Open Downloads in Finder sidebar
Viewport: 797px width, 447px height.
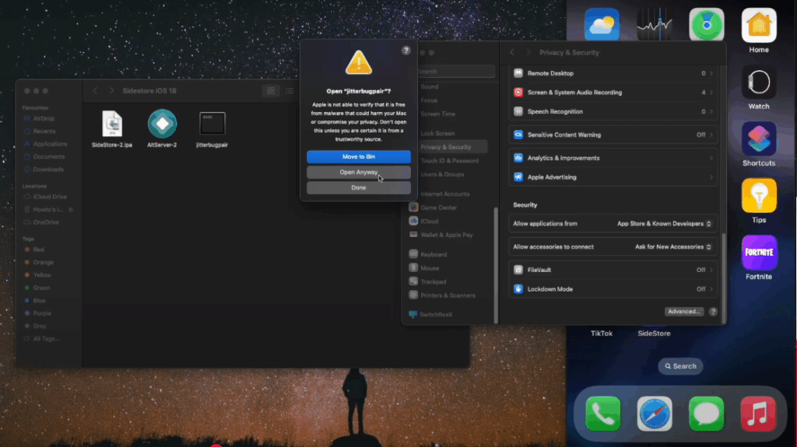(48, 169)
